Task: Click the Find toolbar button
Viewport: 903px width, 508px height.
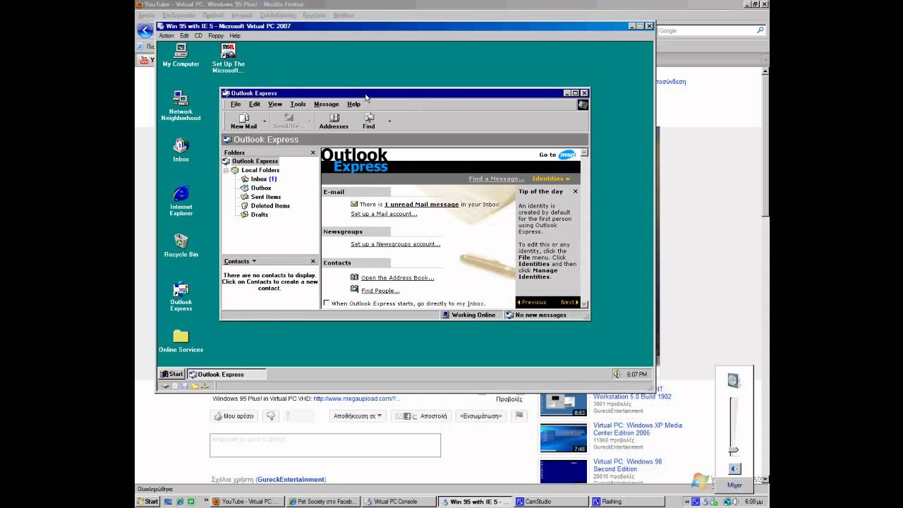Action: click(369, 121)
